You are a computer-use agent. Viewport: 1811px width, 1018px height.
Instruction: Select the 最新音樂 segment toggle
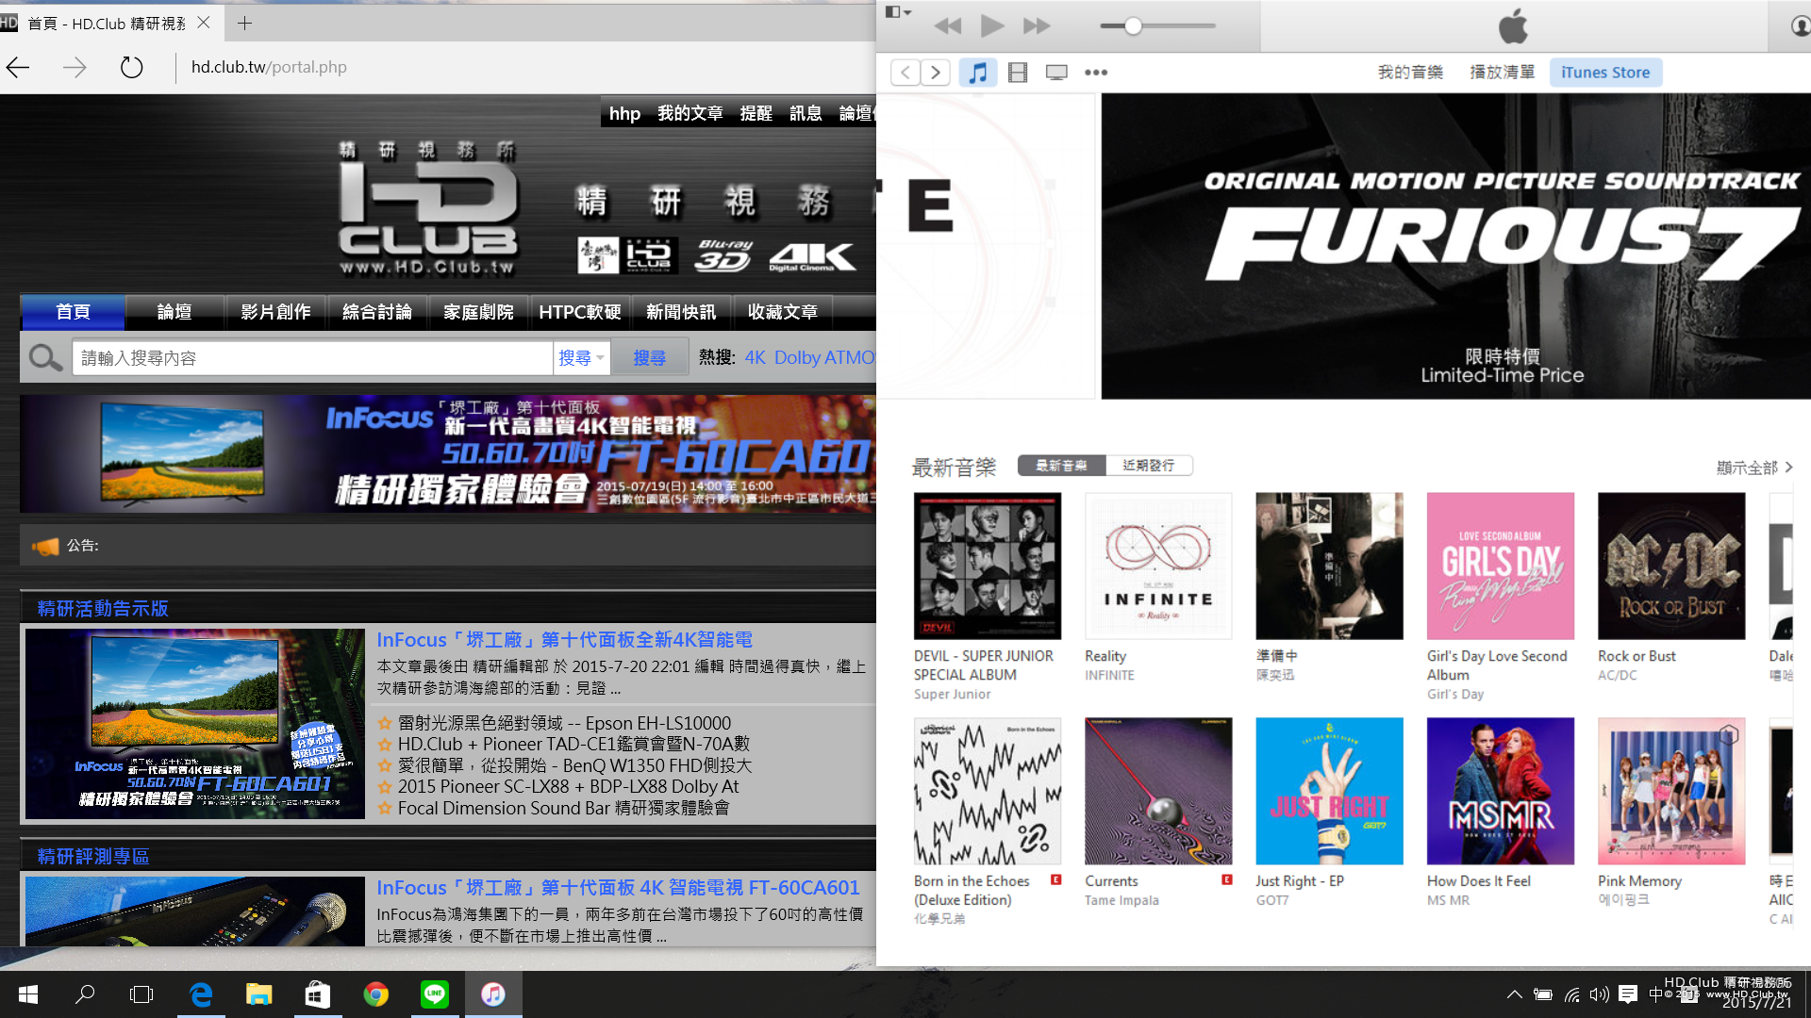coord(1062,466)
